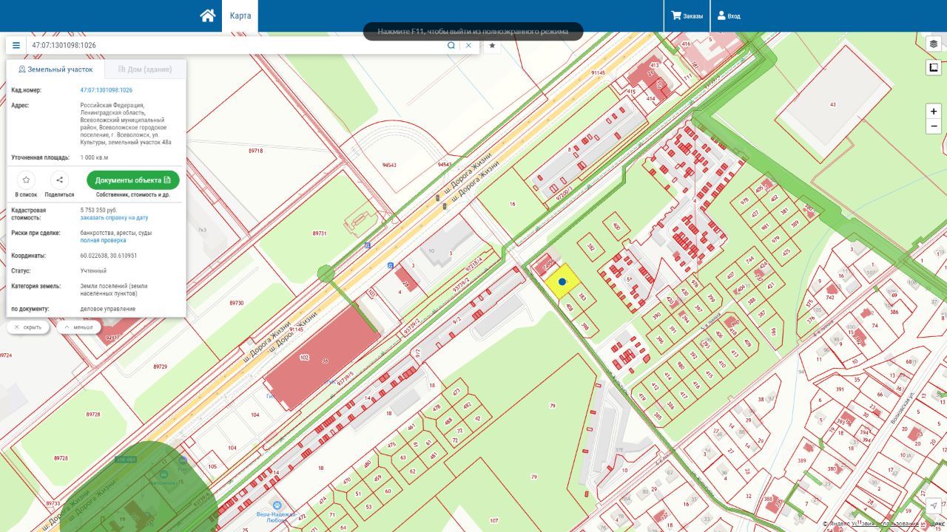The width and height of the screenshot is (947, 532).
Task: Open Заказы shopping cart
Action: pos(687,16)
